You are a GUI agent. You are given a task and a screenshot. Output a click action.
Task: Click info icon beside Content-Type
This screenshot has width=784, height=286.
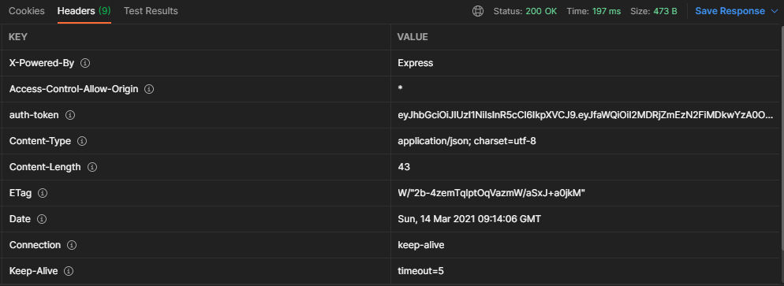[x=83, y=141]
